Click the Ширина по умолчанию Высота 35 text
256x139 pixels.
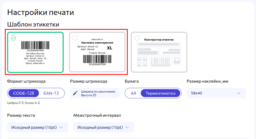(x=98, y=93)
